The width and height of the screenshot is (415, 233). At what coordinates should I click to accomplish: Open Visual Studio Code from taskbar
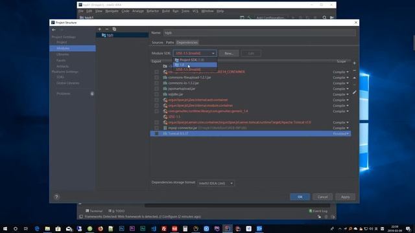coord(154,228)
